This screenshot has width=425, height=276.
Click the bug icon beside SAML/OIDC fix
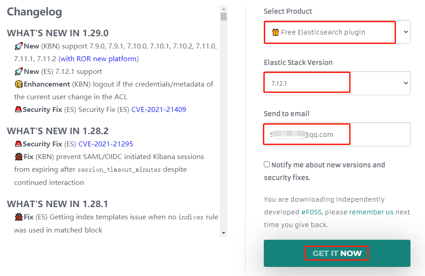19,157
